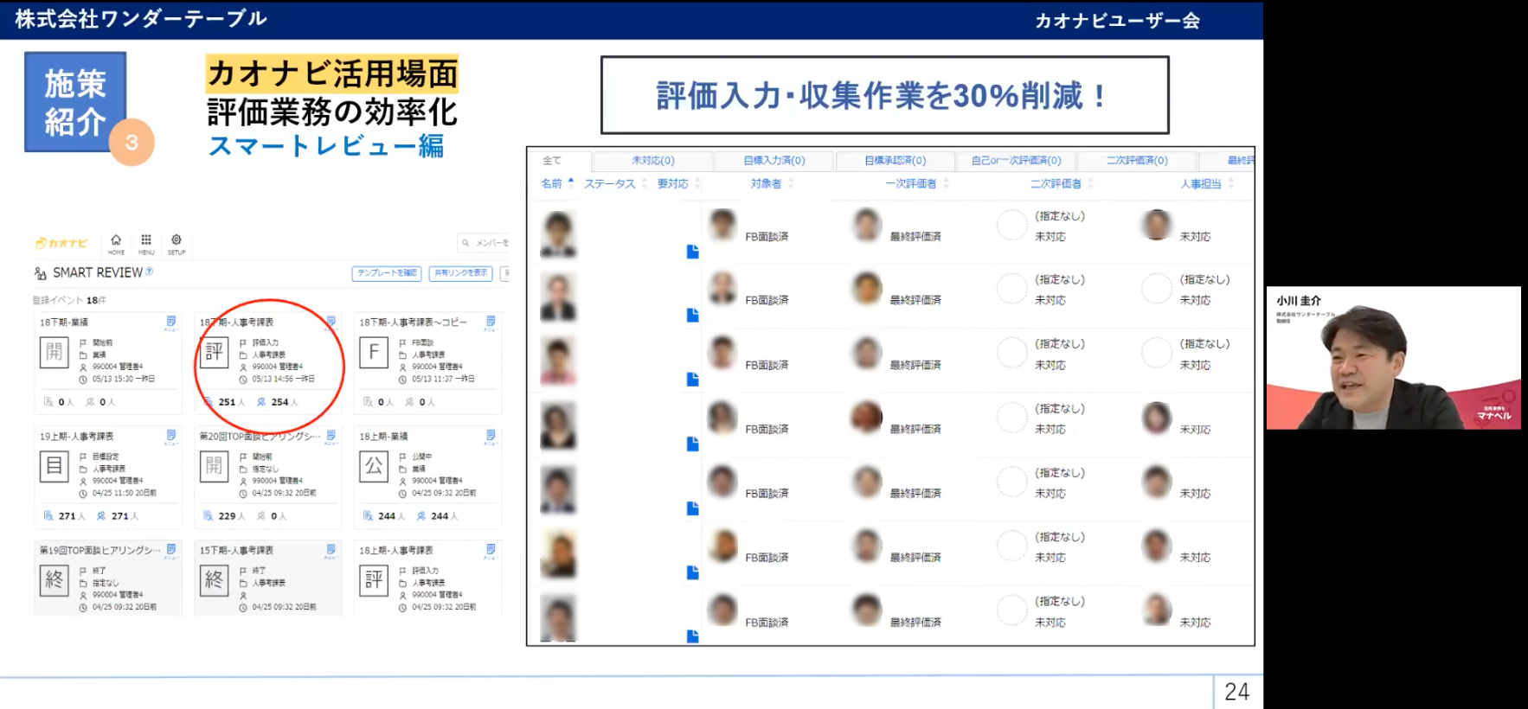Screen dimensions: 1528x709
Task: Open the menu icon on 15下期-人事考課表 card
Action: (331, 550)
